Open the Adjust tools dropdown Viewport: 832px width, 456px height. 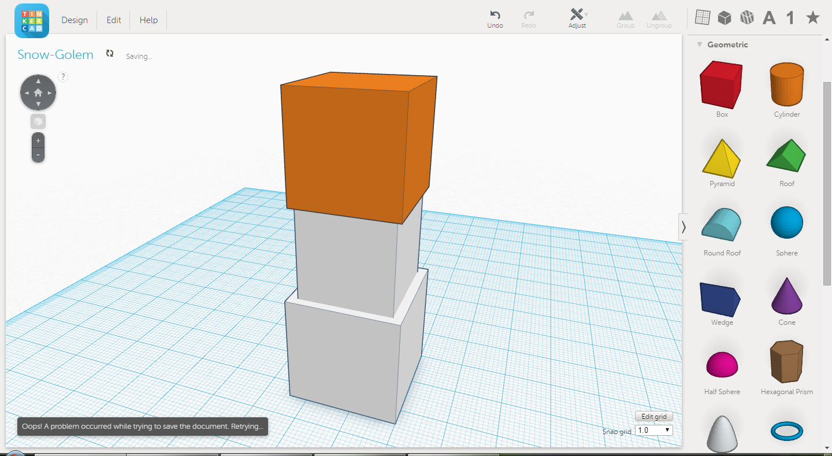577,18
